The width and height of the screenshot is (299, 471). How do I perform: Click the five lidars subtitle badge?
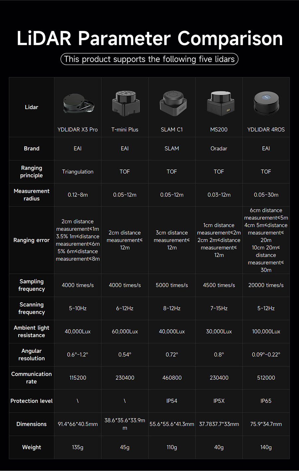click(x=149, y=59)
